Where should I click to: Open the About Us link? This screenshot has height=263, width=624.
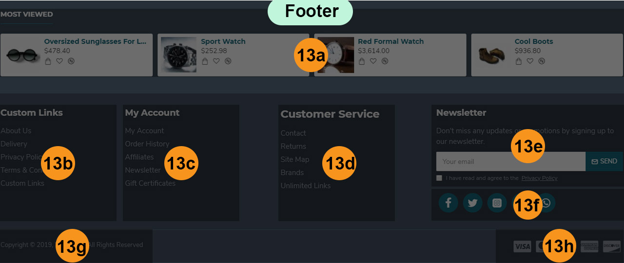(16, 131)
